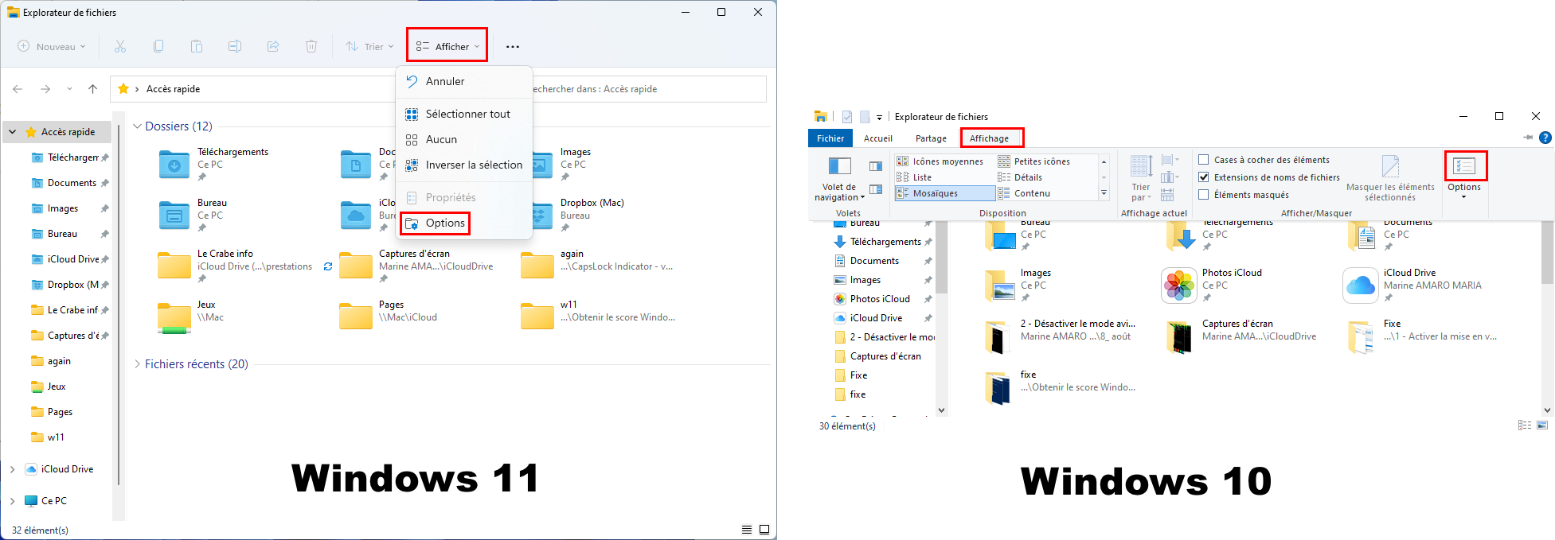Switch to details view icon in Windows 11 status bar

(x=747, y=530)
